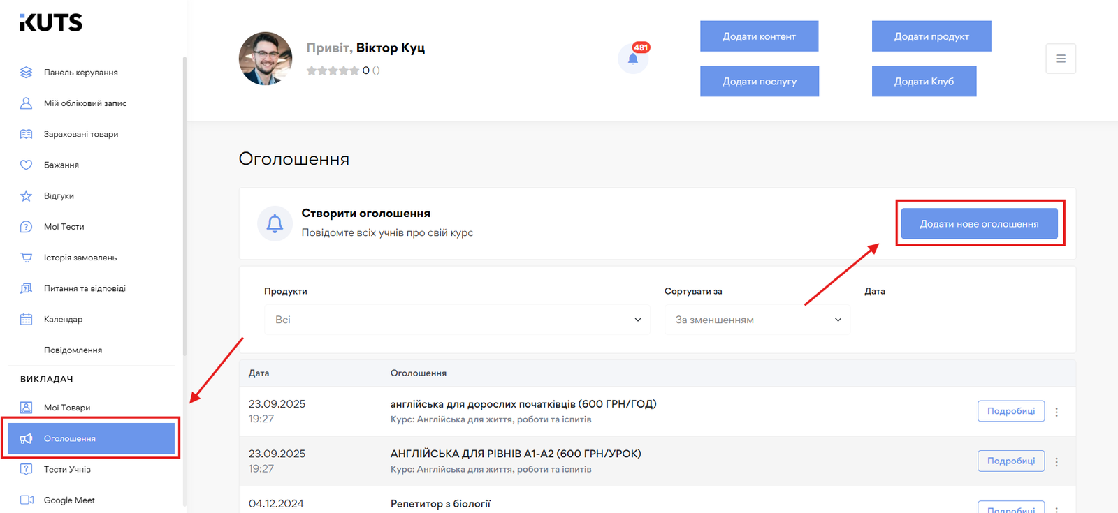Open Зараховані товари page
The height and width of the screenshot is (513, 1118).
[81, 134]
